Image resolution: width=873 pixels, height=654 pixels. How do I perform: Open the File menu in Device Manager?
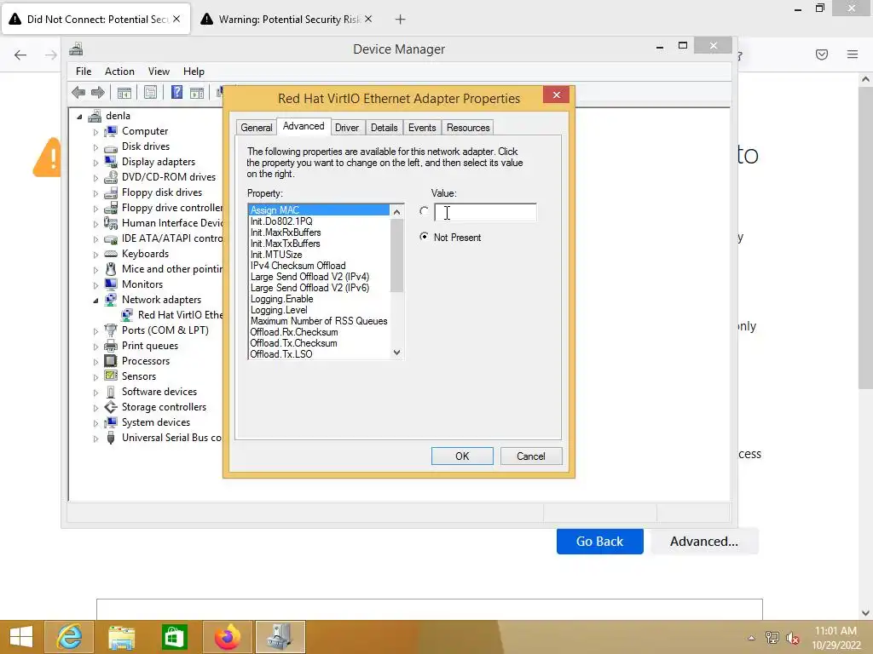(84, 72)
